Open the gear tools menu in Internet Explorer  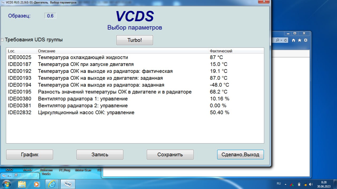(305, 40)
